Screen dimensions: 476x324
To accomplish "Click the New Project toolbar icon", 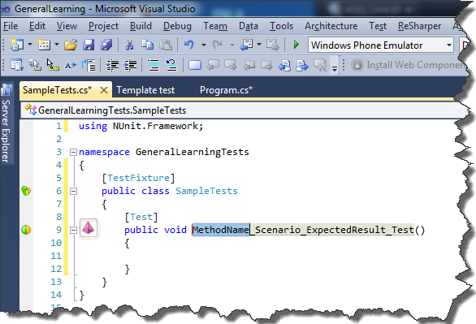I will pos(17,45).
